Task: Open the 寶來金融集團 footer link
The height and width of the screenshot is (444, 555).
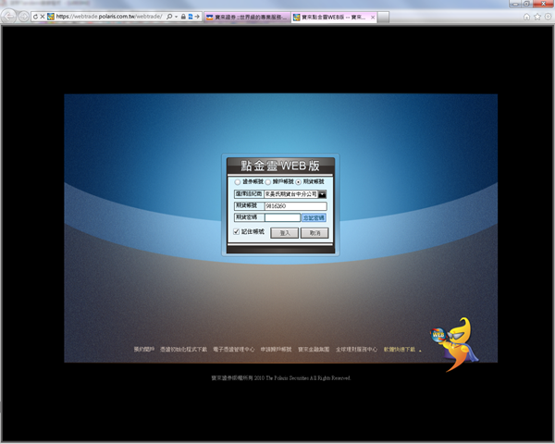Action: (314, 349)
